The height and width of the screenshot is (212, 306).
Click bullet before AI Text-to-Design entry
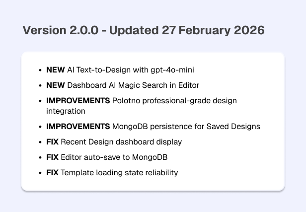tap(40, 70)
